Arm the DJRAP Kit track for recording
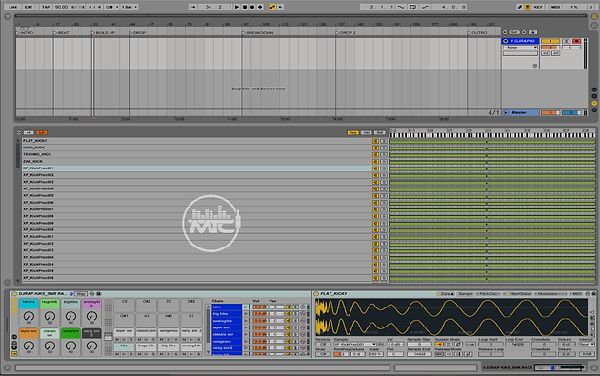This screenshot has width=600, height=376. click(x=576, y=41)
